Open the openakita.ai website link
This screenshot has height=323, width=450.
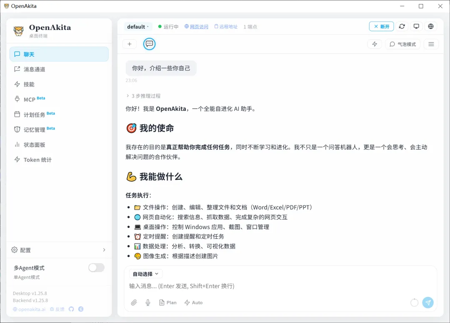coord(29,309)
